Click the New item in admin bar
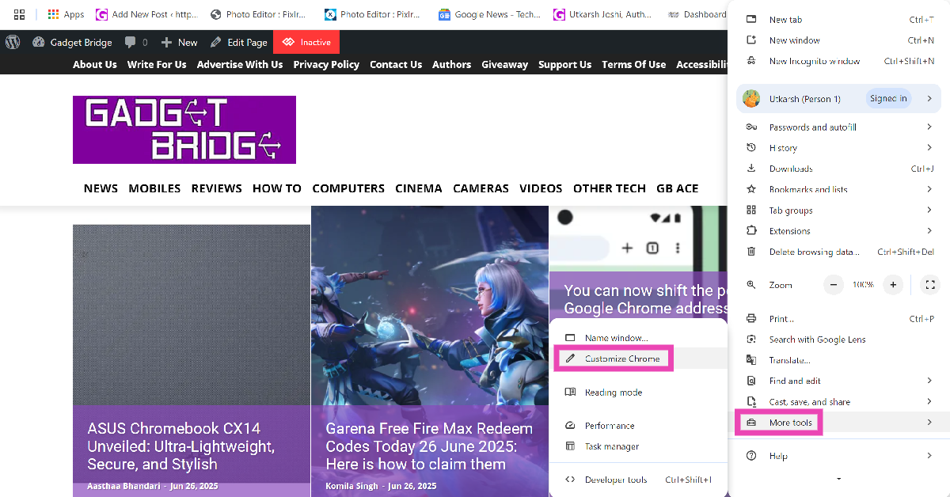950x497 pixels. tap(179, 42)
